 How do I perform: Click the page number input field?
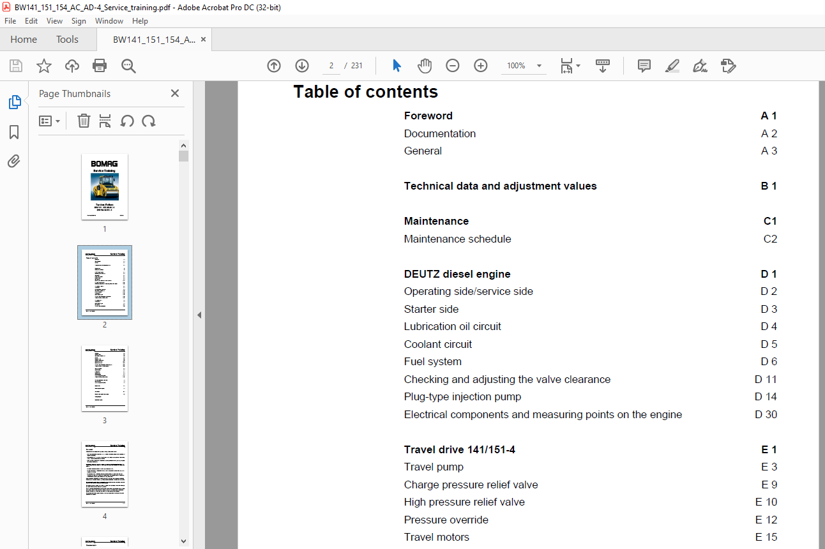331,66
